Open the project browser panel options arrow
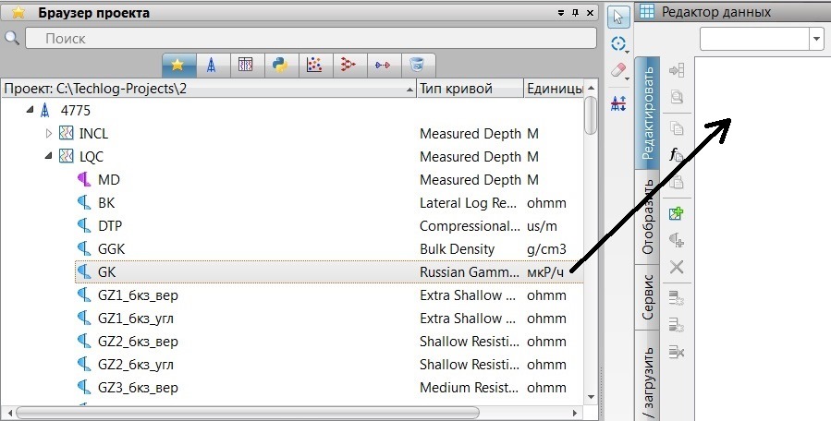 tap(561, 13)
